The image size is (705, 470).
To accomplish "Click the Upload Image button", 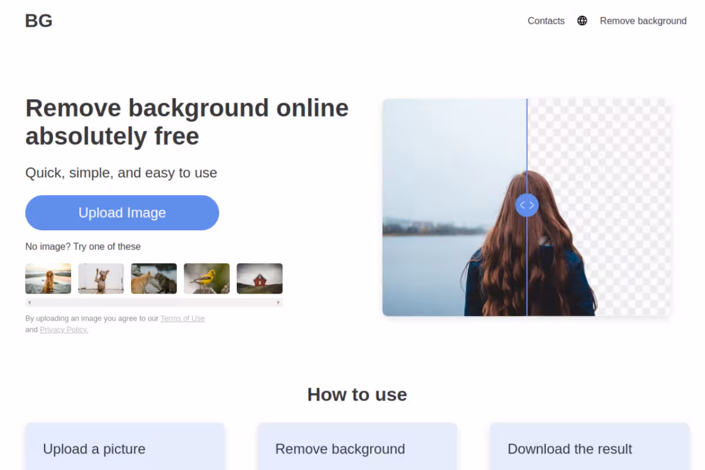I will [x=122, y=213].
